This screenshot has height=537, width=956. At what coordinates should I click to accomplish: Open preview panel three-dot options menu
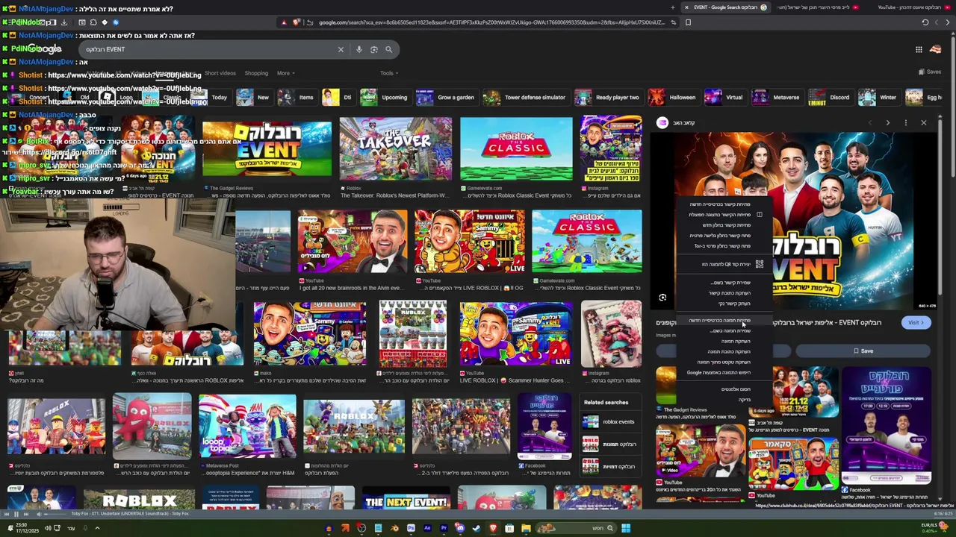pos(905,122)
